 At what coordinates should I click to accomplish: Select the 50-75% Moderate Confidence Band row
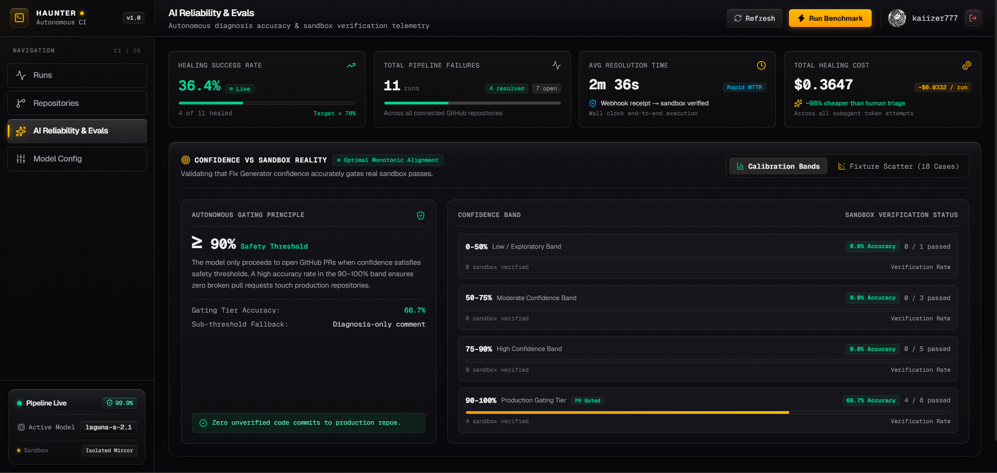tap(708, 308)
